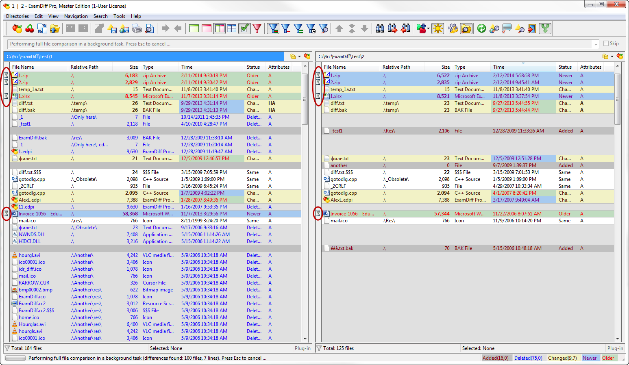The width and height of the screenshot is (629, 365).
Task: Select Invoice_1056 row in left pane
Action: click(x=156, y=214)
